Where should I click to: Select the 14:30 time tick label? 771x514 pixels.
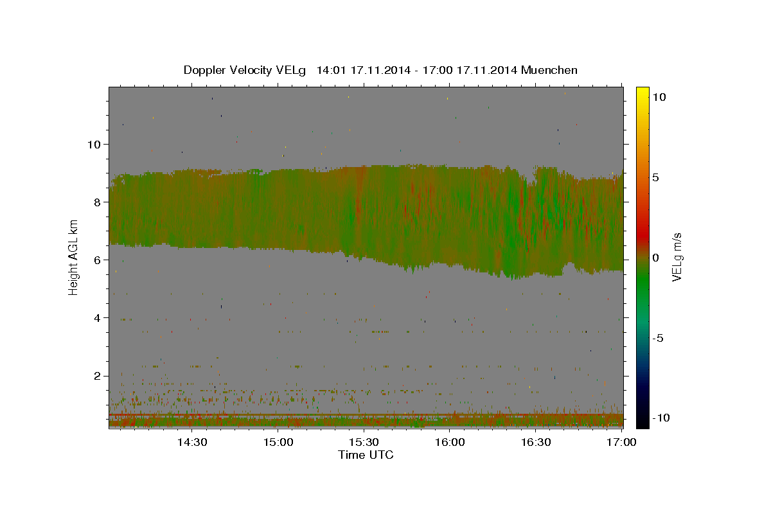pos(191,443)
